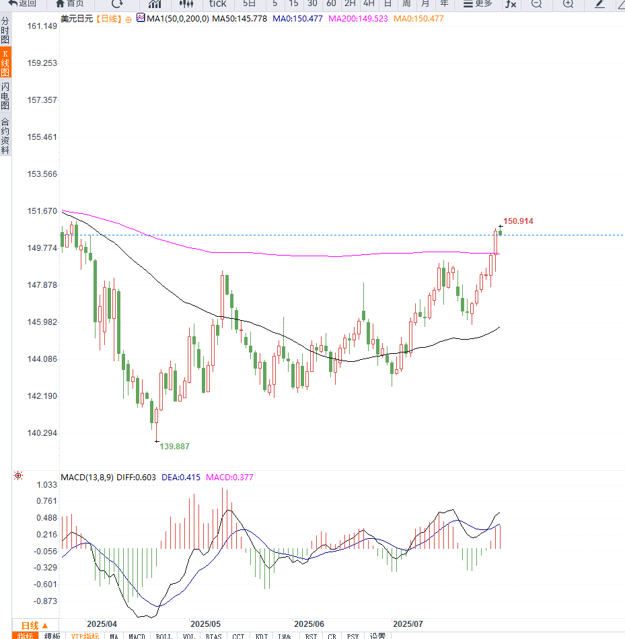Image resolution: width=625 pixels, height=639 pixels.
Task: Select the 30-minute timeframe
Action: click(x=312, y=3)
